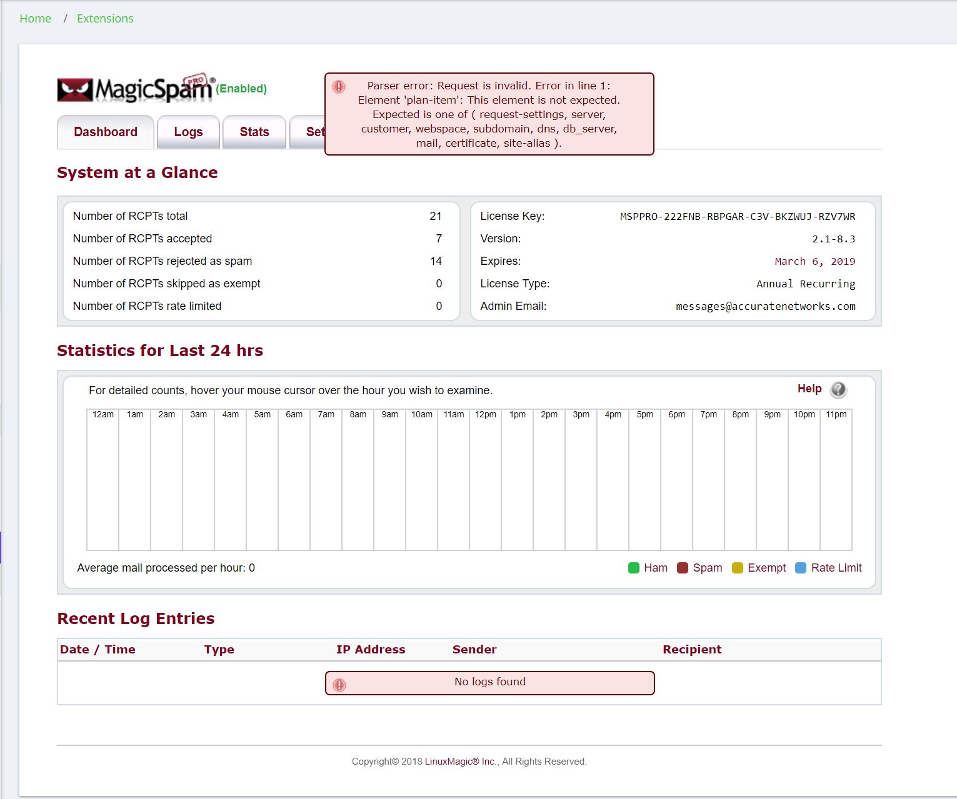
Task: Click the green Ham legend swatch
Action: pos(633,568)
